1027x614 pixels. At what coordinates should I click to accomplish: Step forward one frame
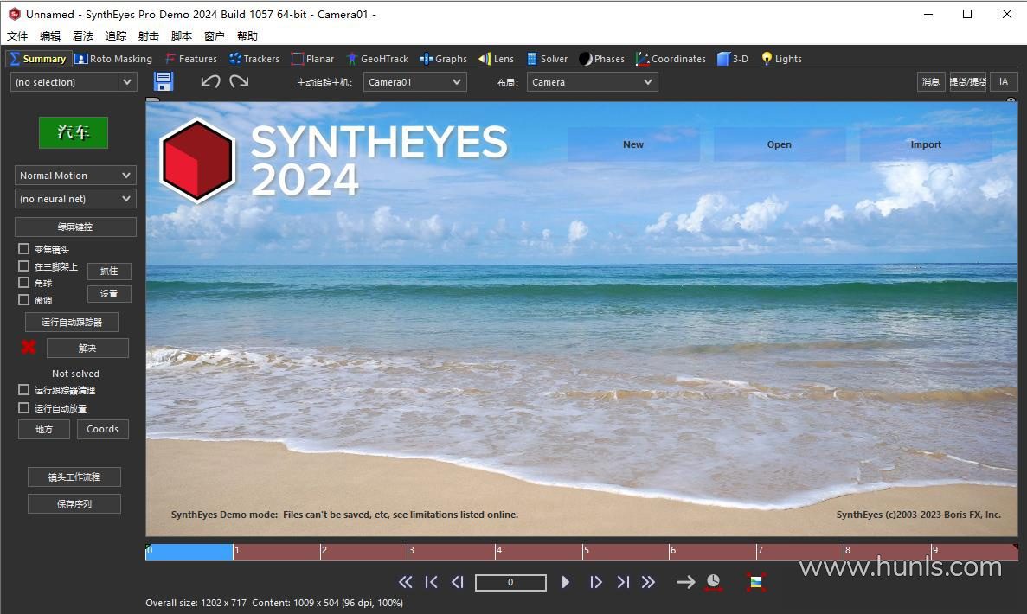click(595, 582)
